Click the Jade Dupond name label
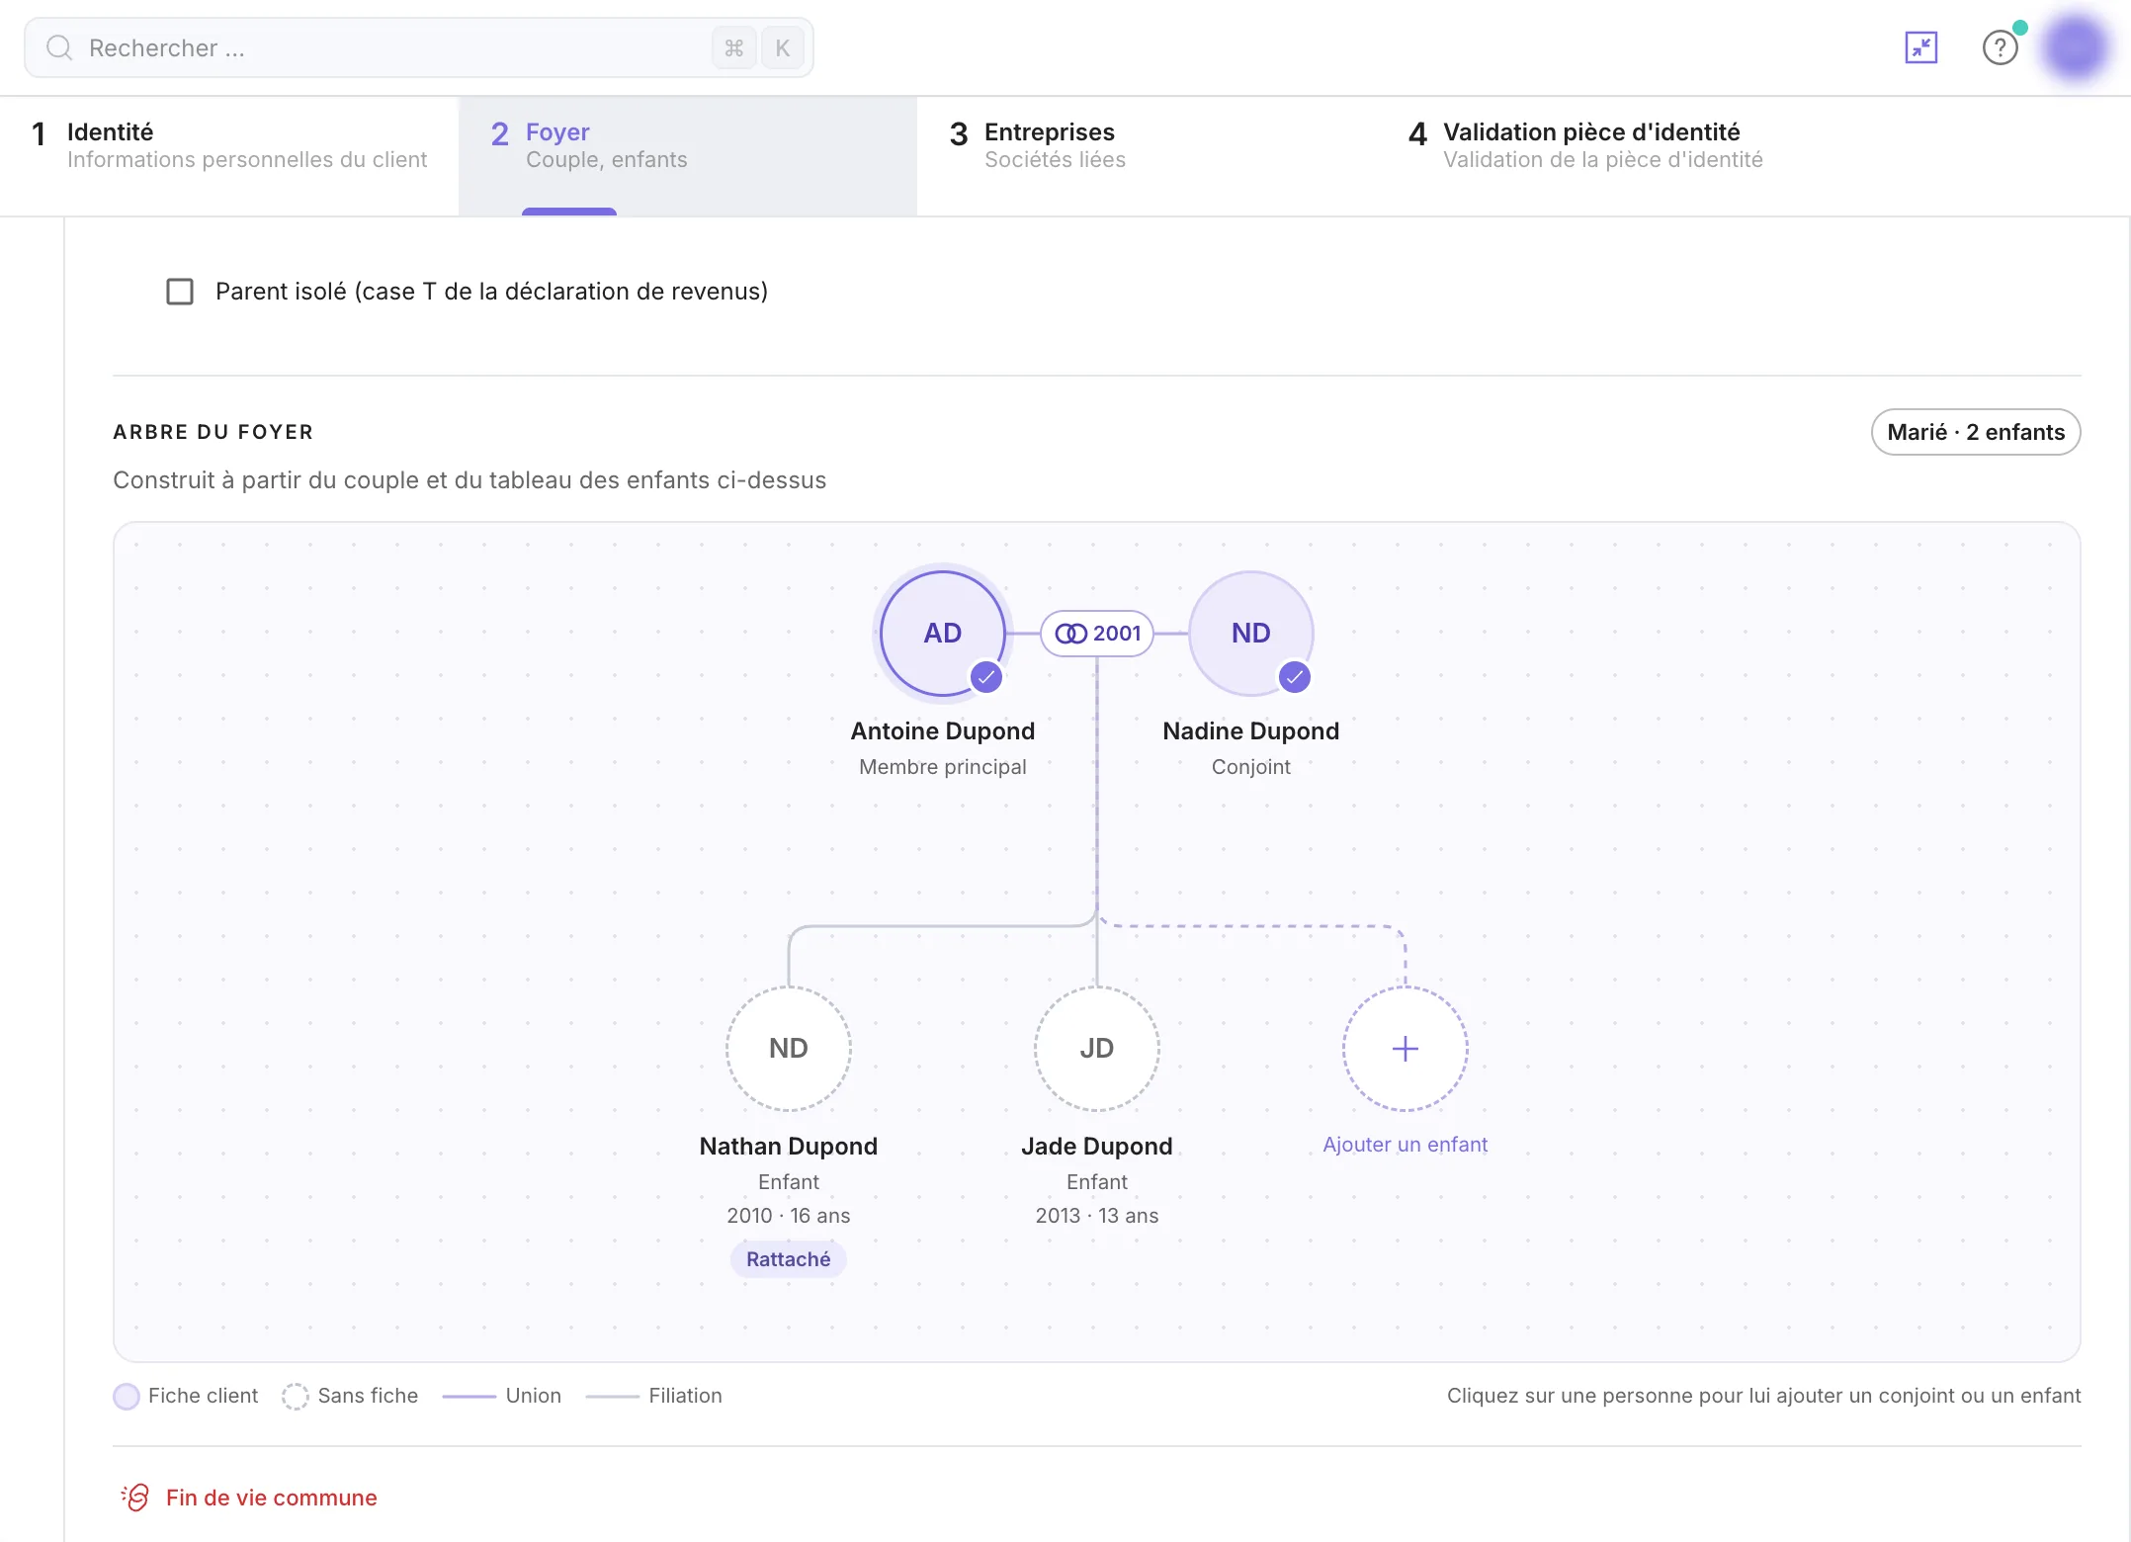Screen dimensions: 2131x1542 coord(1096,1146)
